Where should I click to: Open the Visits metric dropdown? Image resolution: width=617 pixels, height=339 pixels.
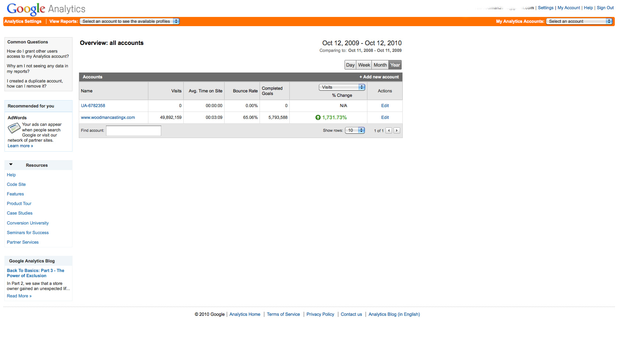click(x=342, y=87)
